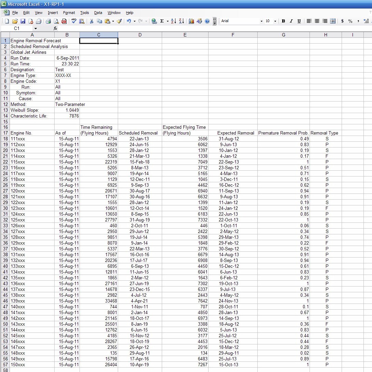Viewport: 372px width, 372px height.
Task: Select row 18 header
Action: (5, 139)
